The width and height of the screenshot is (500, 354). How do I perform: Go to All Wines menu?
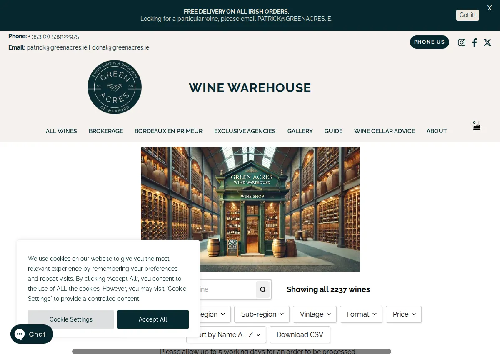pos(61,131)
